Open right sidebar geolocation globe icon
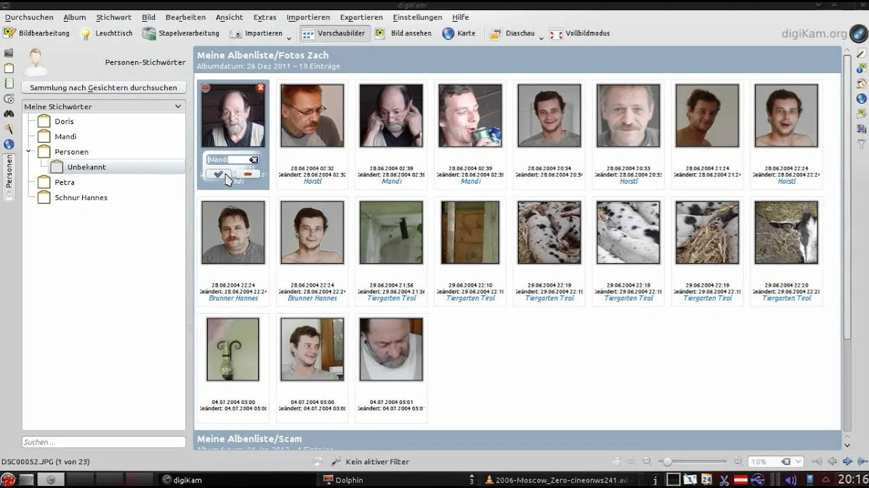Screen dimensions: 869x488 (862, 99)
